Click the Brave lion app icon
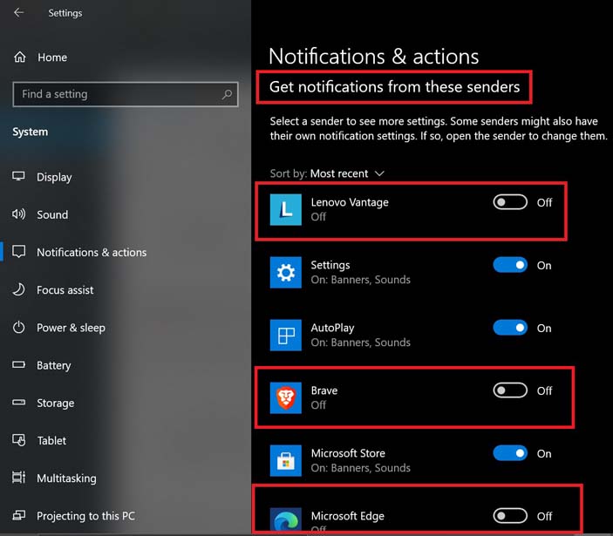The height and width of the screenshot is (536, 613). [286, 397]
